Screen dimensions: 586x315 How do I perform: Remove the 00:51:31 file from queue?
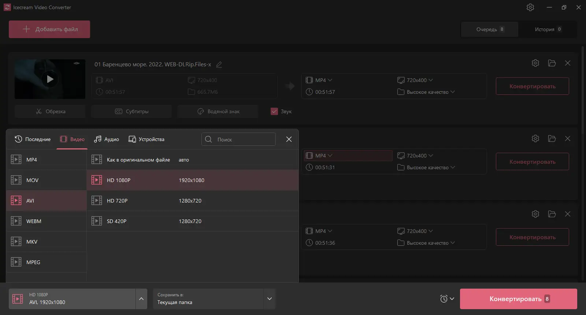click(x=568, y=138)
